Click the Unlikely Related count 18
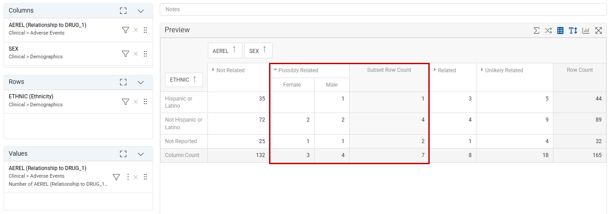Image resolution: width=611 pixels, height=214 pixels. coord(515,155)
